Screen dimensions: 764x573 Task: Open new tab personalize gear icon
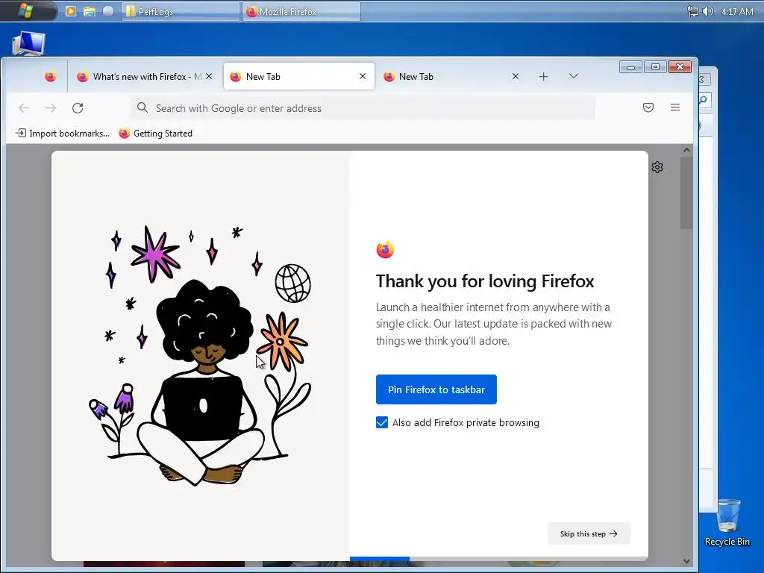click(657, 167)
